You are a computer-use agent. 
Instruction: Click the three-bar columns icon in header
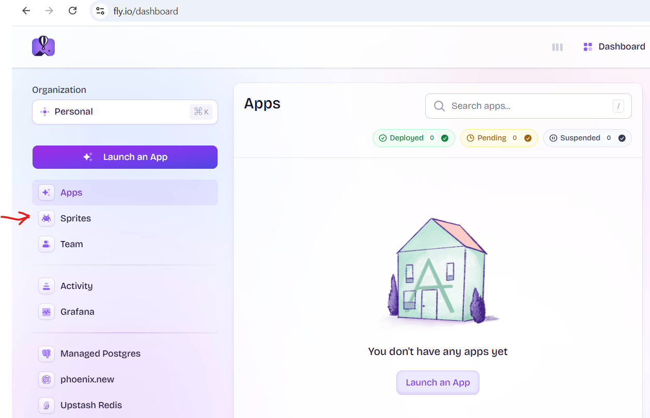(557, 47)
